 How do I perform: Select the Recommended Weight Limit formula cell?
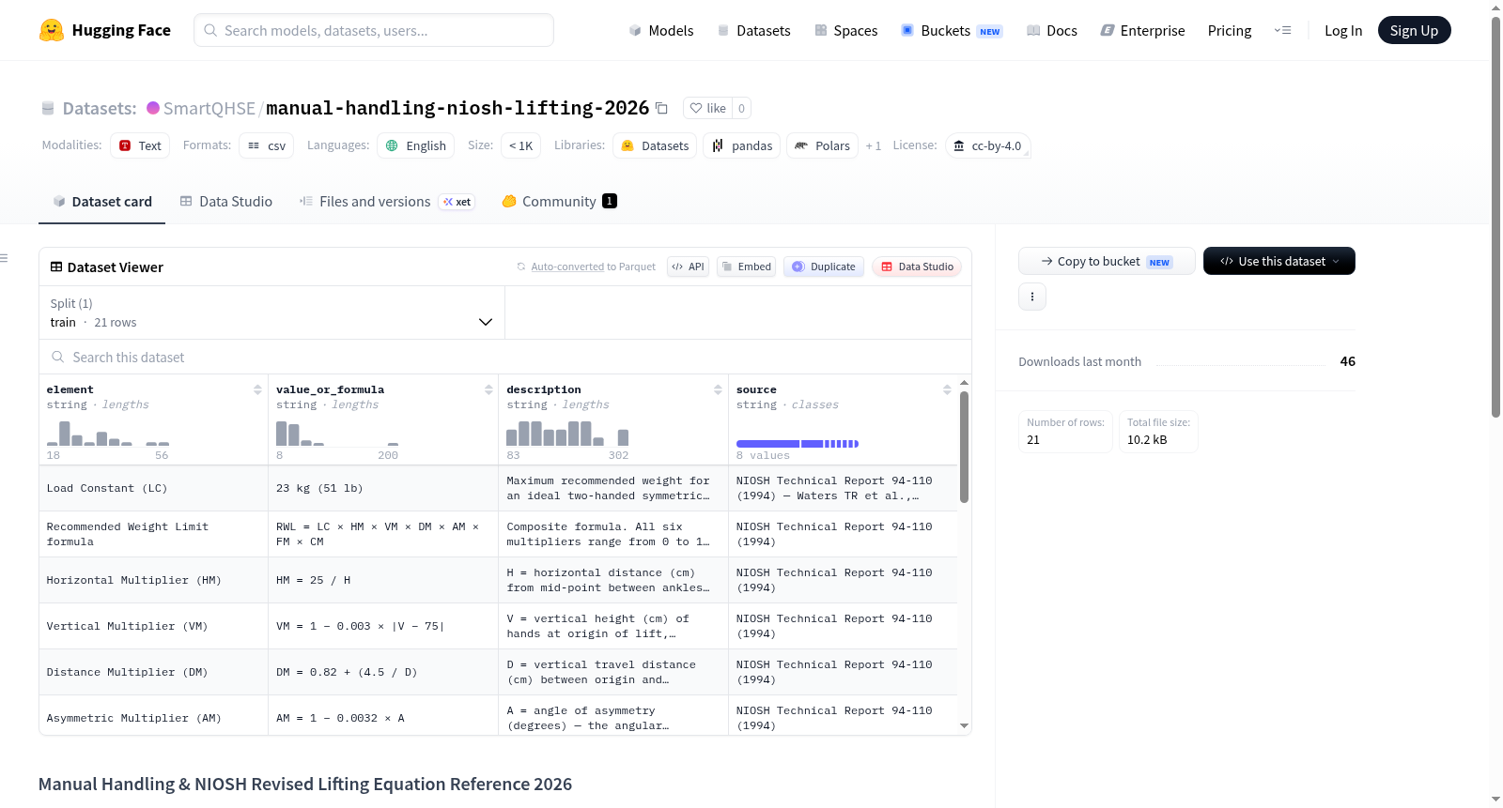tap(154, 535)
